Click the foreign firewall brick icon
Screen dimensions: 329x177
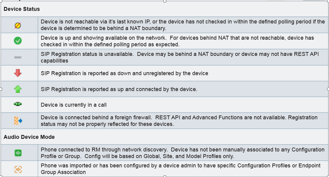18,120
